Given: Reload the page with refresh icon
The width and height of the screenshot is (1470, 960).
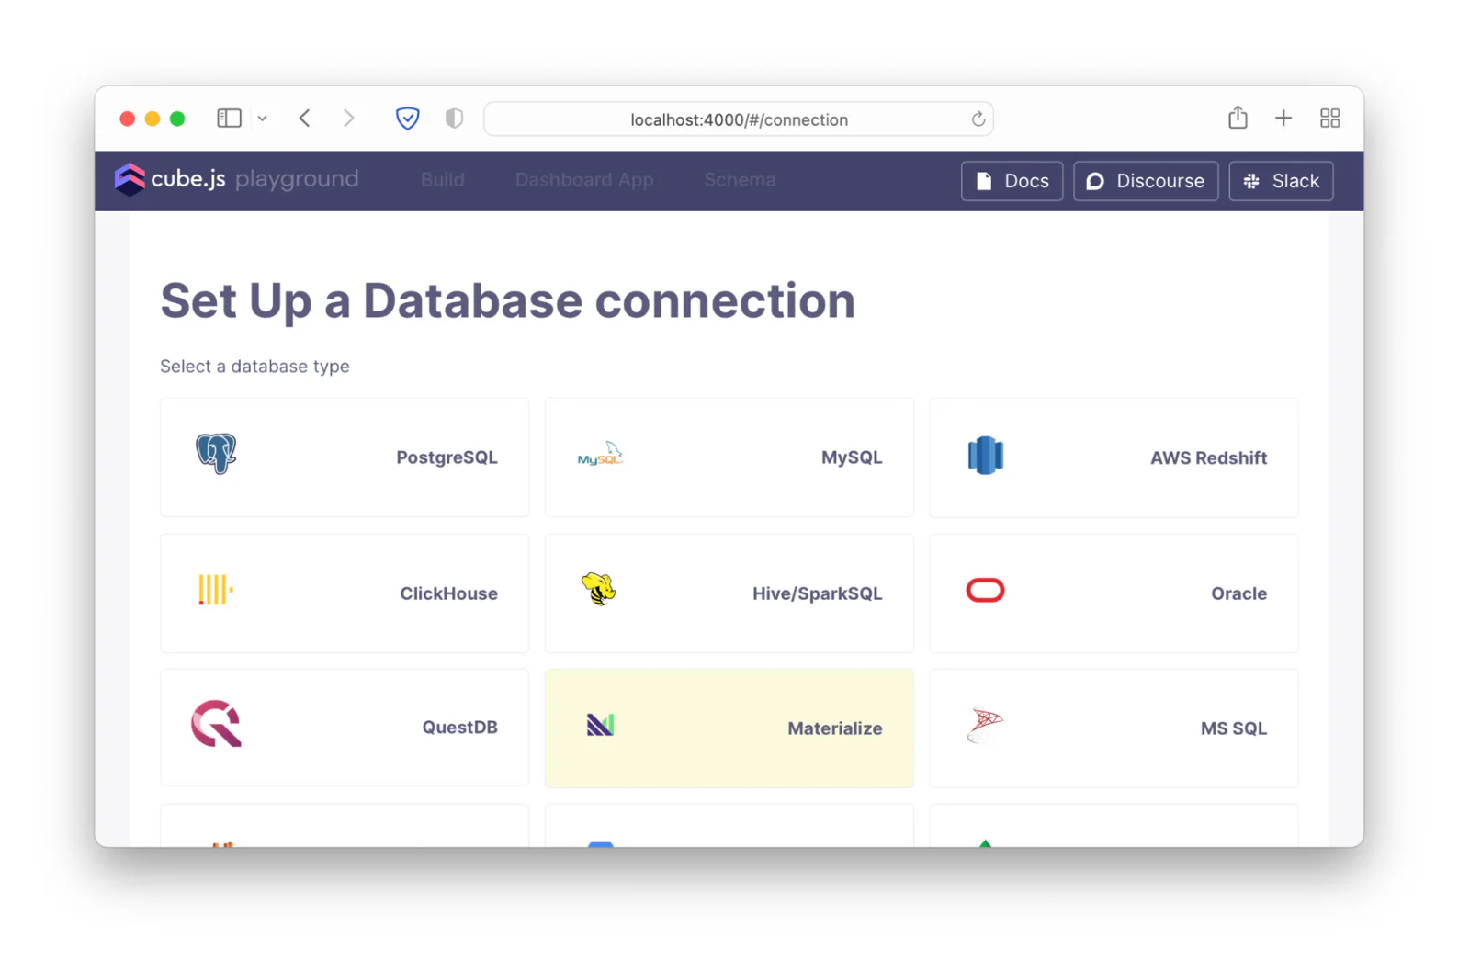Looking at the screenshot, I should (978, 119).
